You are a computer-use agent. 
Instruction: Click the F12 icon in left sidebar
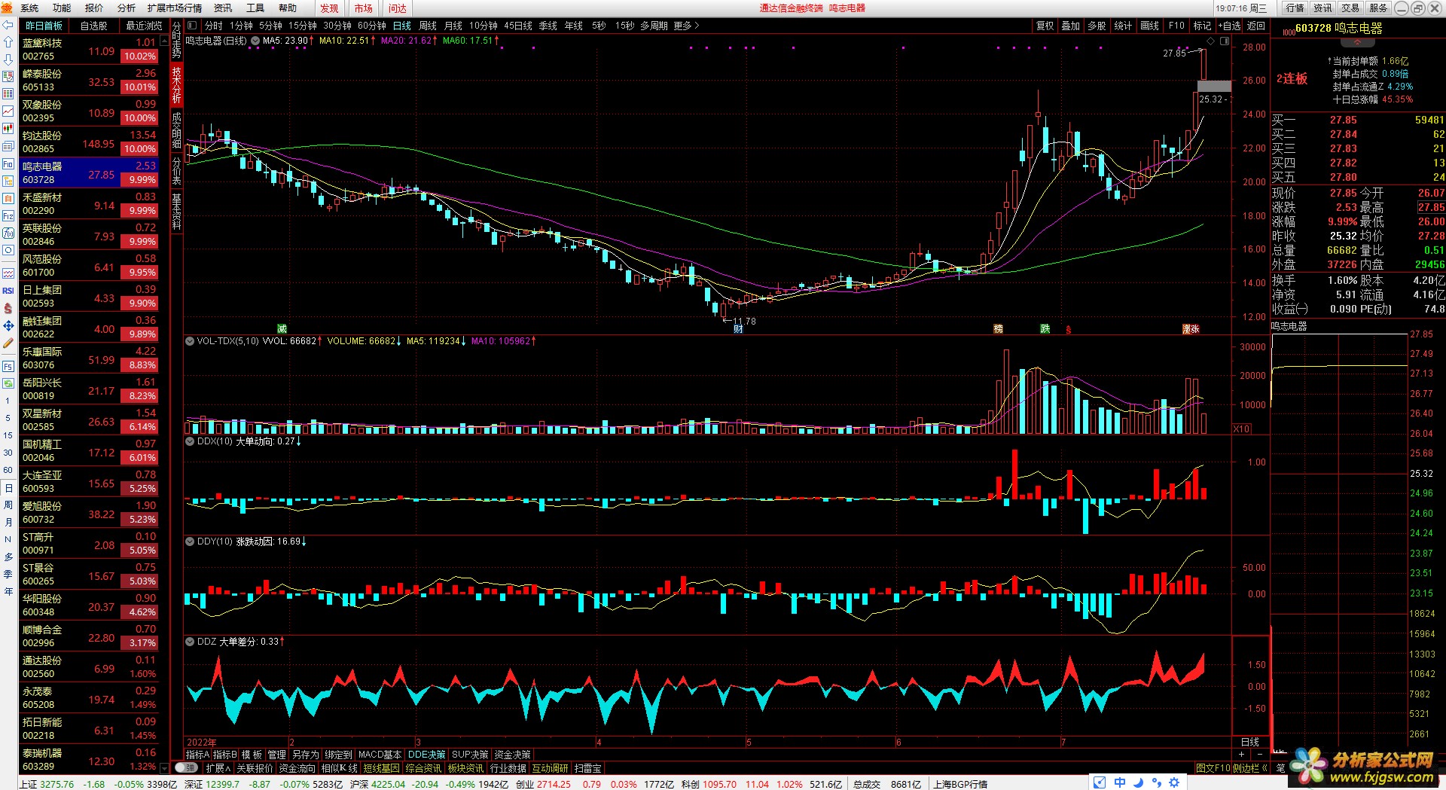8,215
